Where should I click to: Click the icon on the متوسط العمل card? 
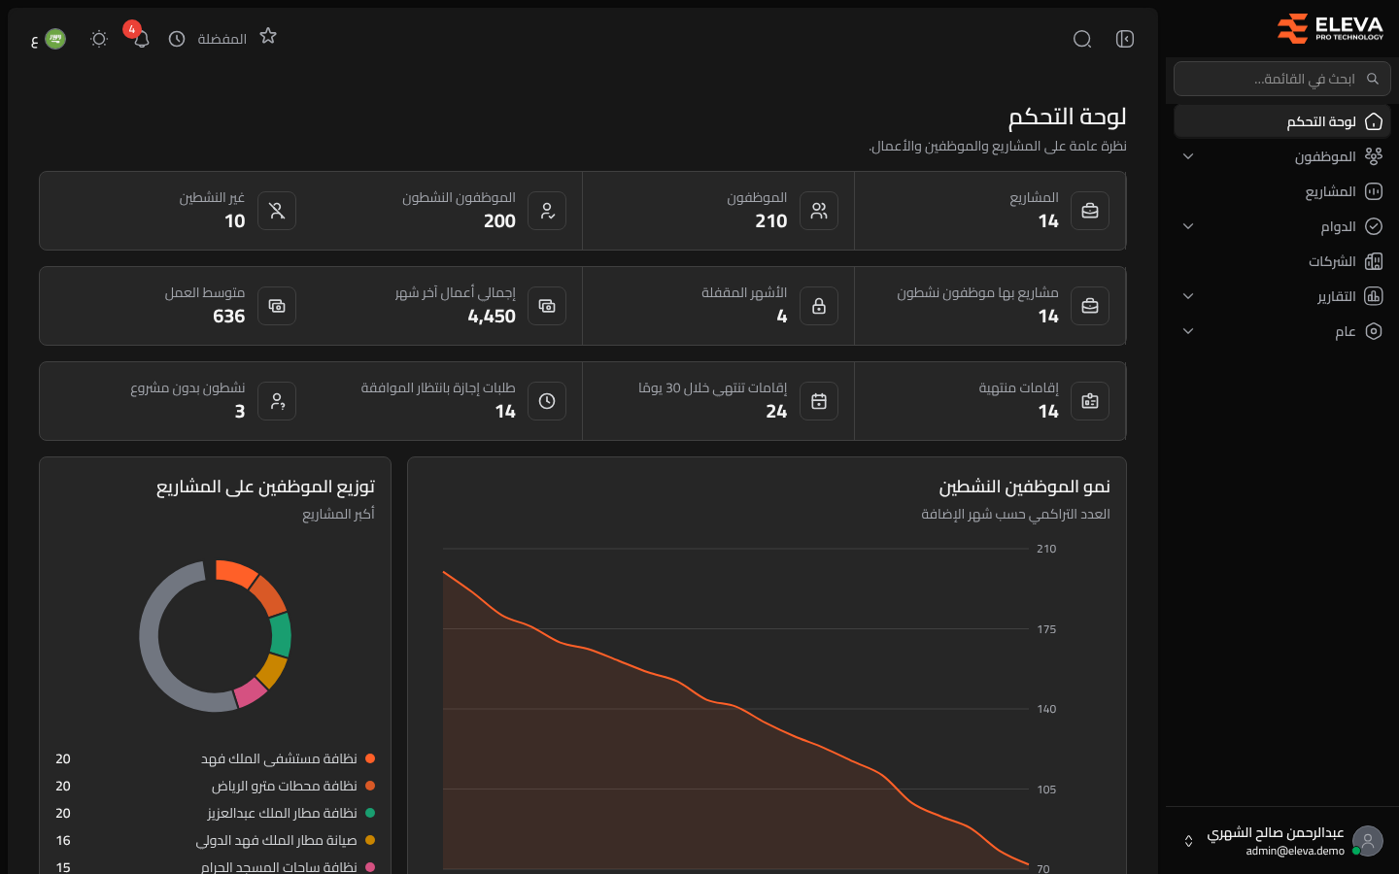click(277, 306)
